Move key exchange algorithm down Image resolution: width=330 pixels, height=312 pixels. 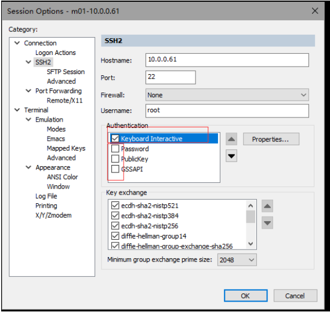click(x=267, y=223)
